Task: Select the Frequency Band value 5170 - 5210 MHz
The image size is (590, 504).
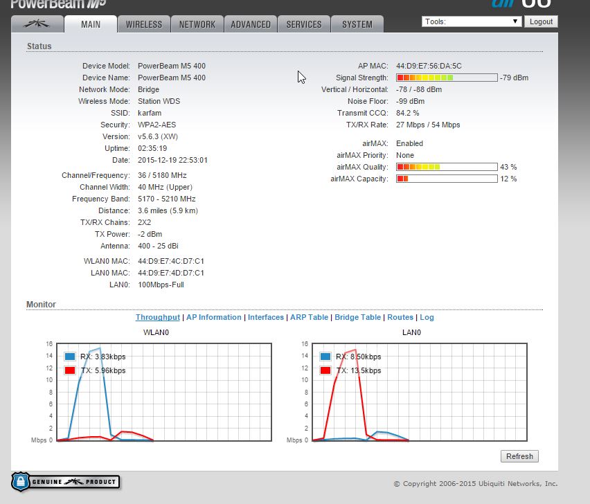Action: point(167,199)
